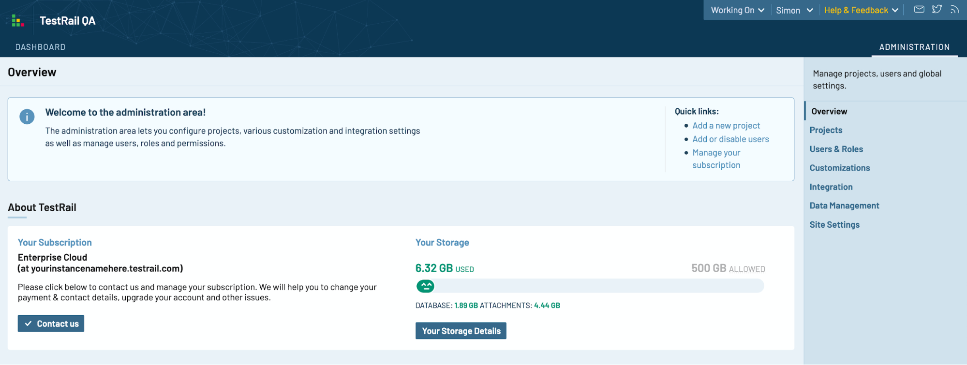Click the 6.32 GB used value

[x=445, y=268]
